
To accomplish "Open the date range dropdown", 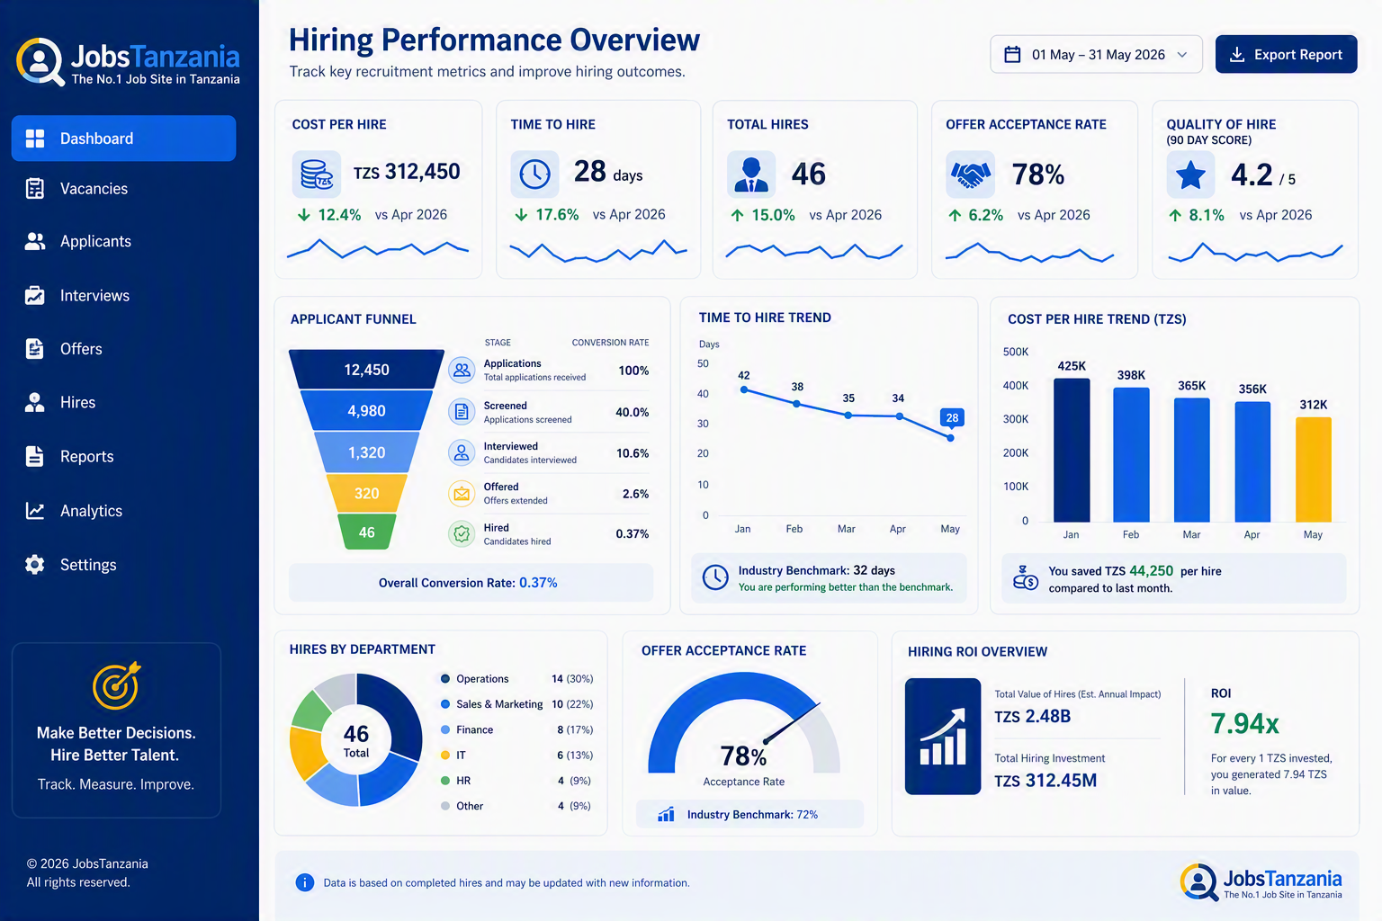I will 1096,54.
